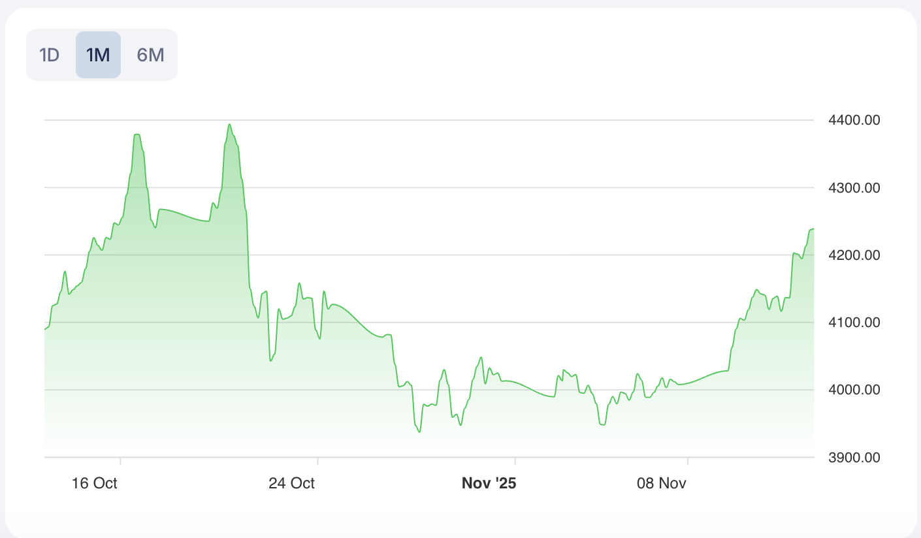Select the 4000.00 price axis label
The image size is (921, 538).
[853, 390]
